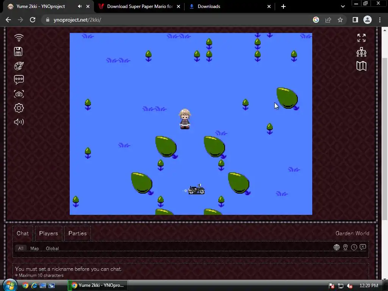388x291 pixels.
Task: Open the save data floppy disk icon
Action: coord(18,52)
